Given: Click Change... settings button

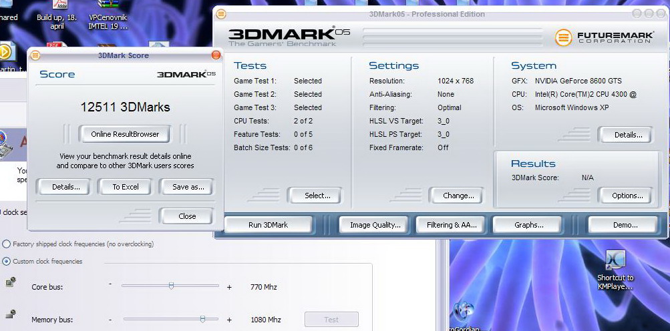Looking at the screenshot, I should (x=456, y=196).
